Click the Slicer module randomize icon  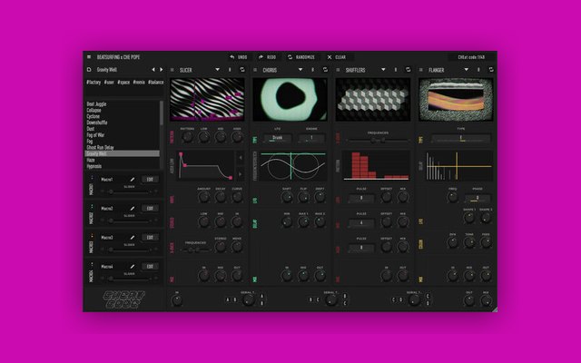point(242,70)
